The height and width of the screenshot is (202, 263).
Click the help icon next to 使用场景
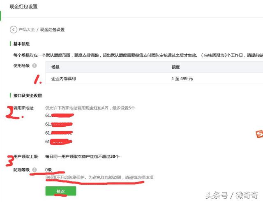(x=35, y=66)
